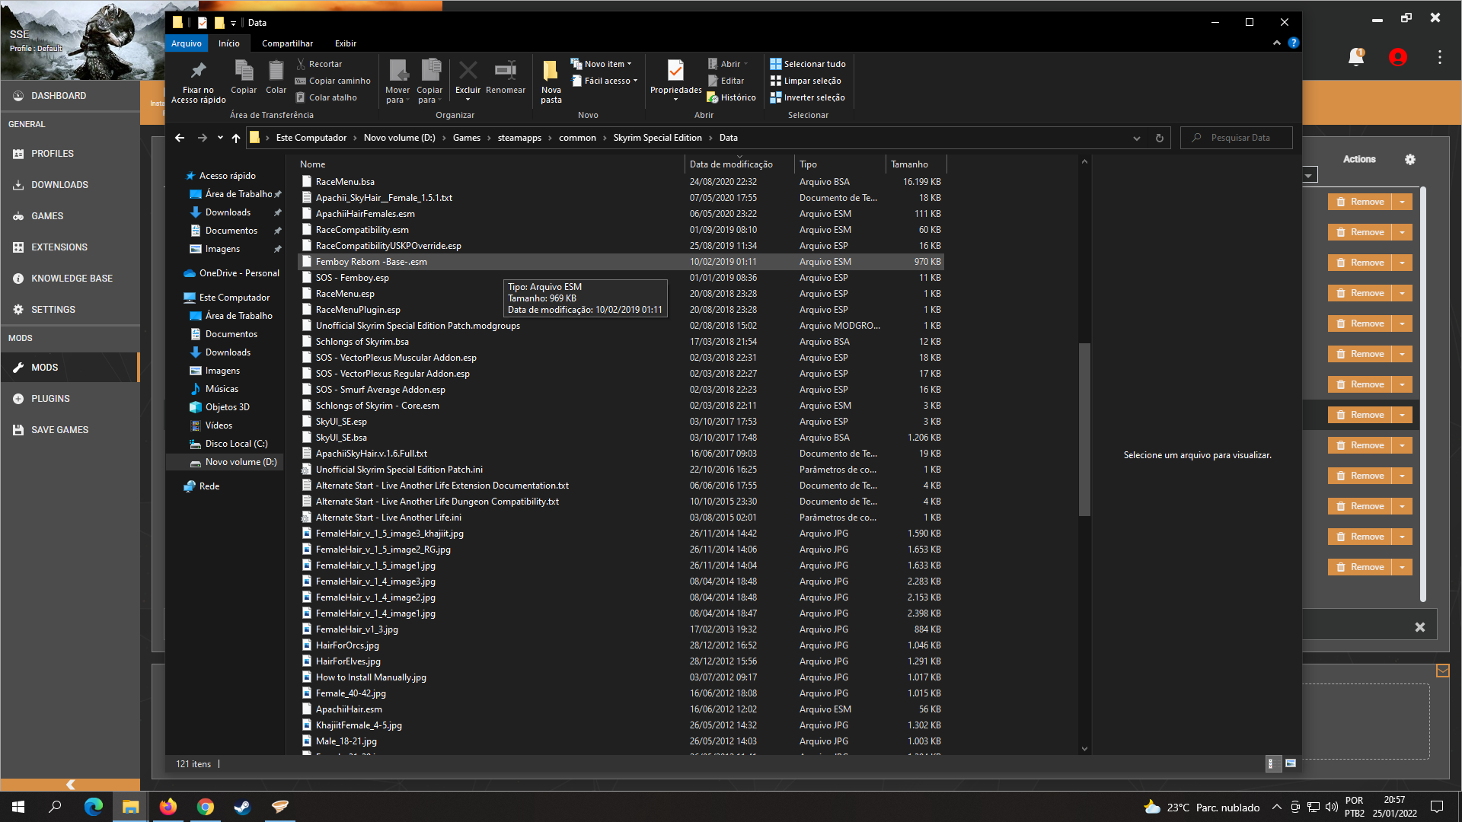Screen dimensions: 1462x822
Task: Open Vortex notifications bell icon
Action: coord(1356,57)
